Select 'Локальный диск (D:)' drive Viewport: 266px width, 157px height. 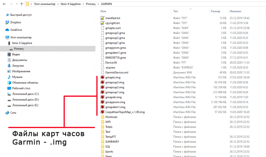click(25, 100)
